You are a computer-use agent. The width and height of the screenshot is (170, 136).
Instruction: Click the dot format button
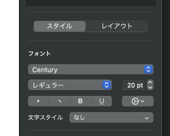click(38, 101)
